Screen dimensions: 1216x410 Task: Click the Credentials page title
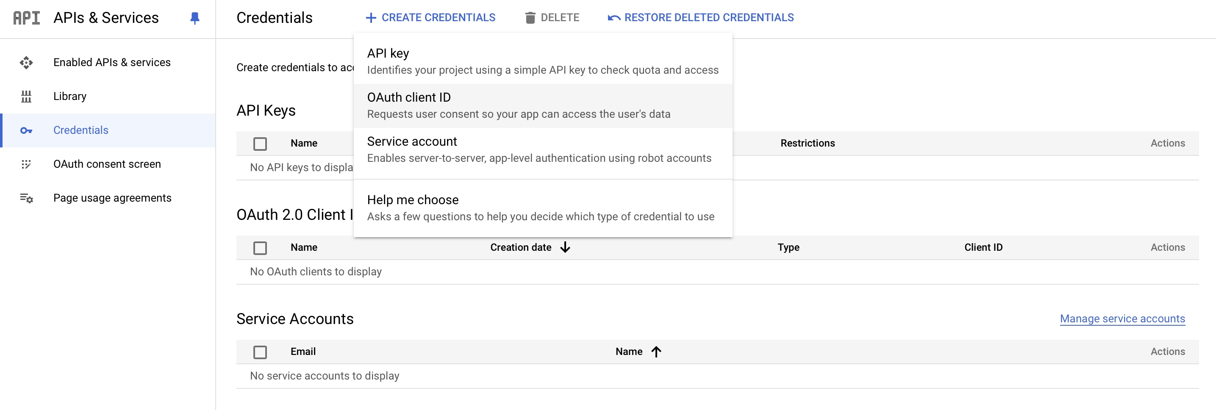[x=274, y=18]
